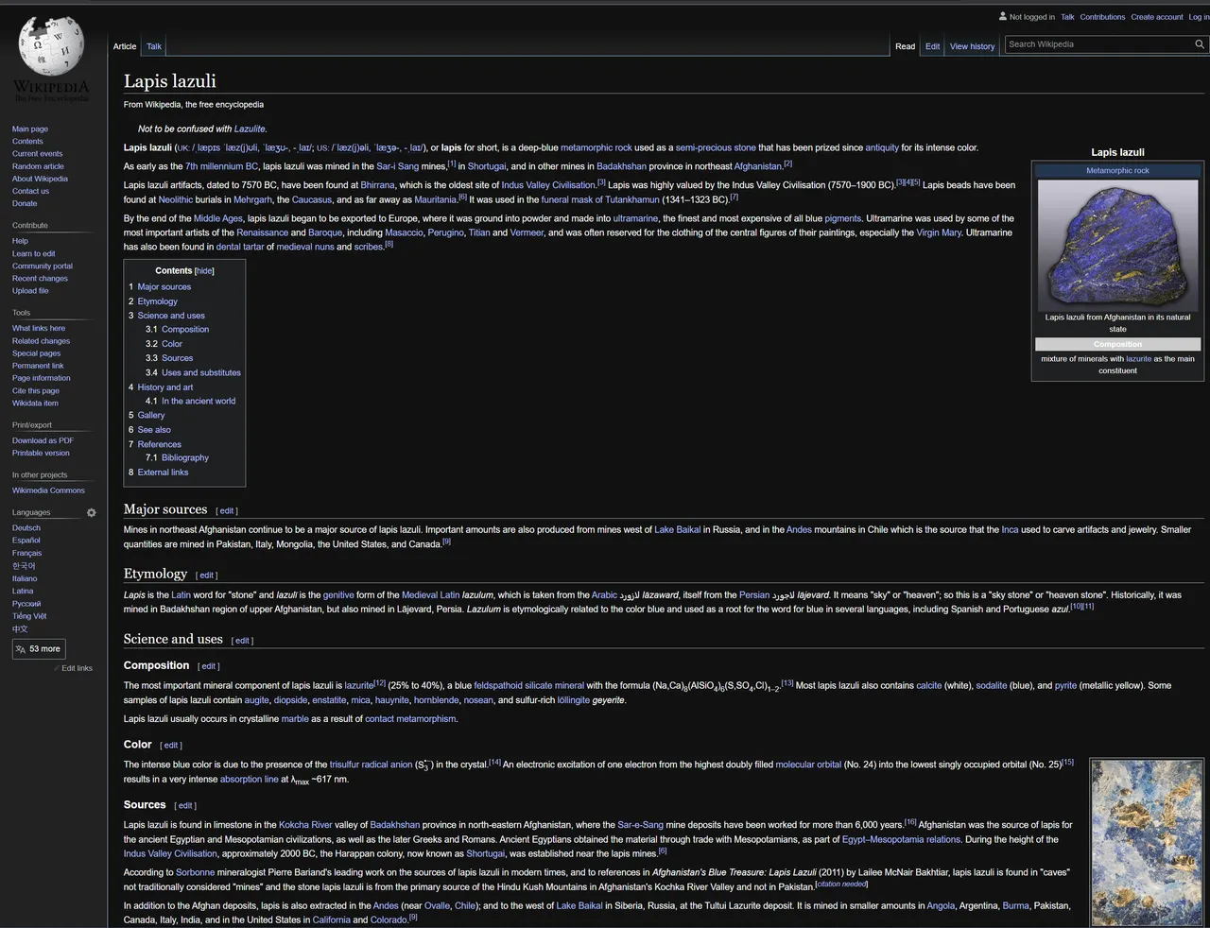Switch to the Talk tab
This screenshot has width=1210, height=928.
[154, 46]
